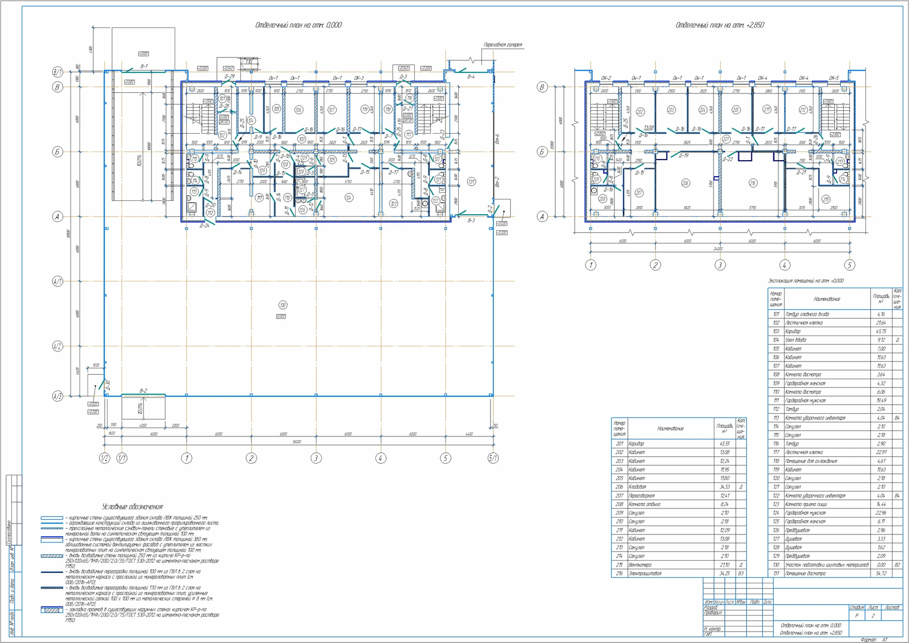
Task: Click the 'В/1' grid axis bubble
Action: (57, 72)
